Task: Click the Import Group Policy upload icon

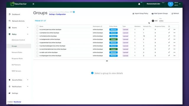Action: 133,14
